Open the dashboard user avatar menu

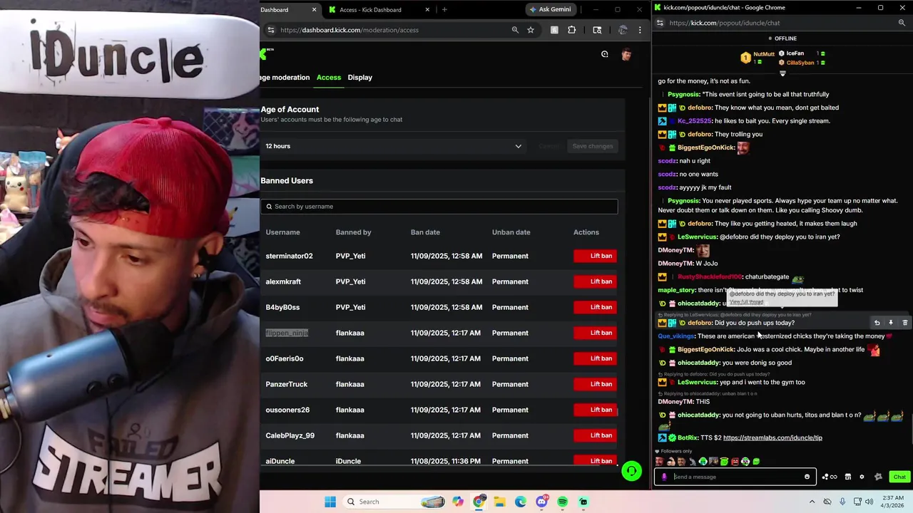point(626,54)
